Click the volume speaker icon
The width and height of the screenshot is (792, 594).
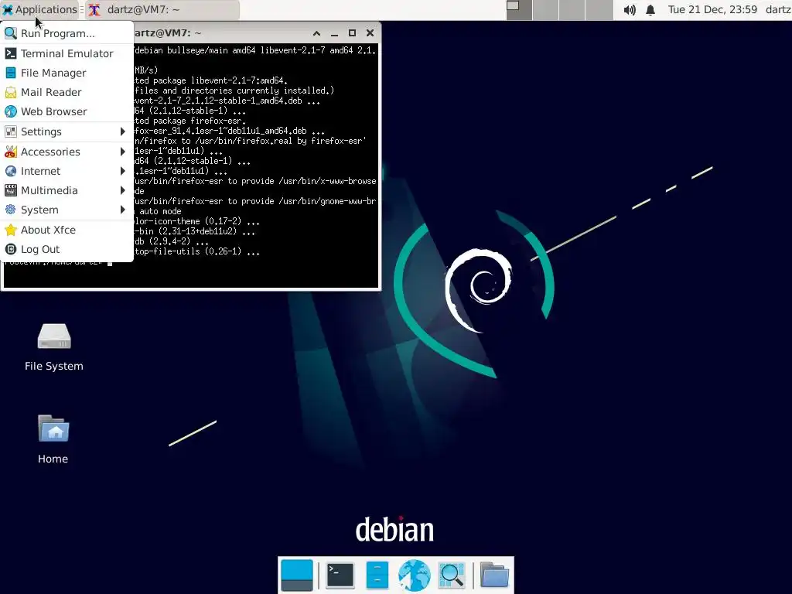point(630,10)
